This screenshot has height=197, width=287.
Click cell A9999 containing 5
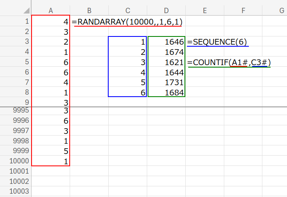click(x=50, y=151)
